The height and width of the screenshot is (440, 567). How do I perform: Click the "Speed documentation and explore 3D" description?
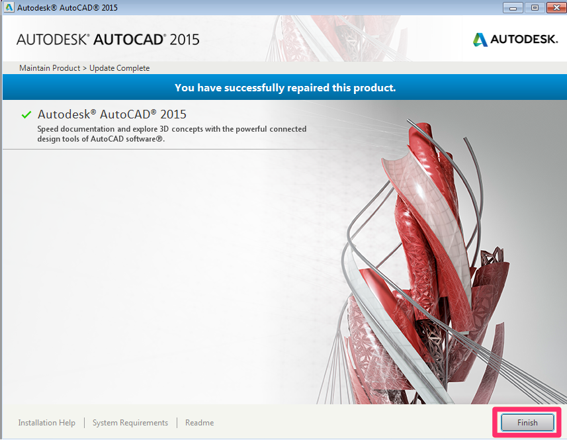[x=172, y=134]
